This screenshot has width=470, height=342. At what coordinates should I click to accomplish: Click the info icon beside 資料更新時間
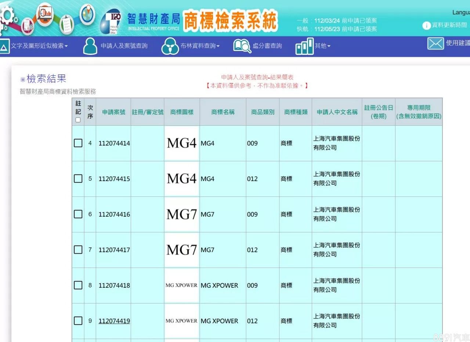click(426, 26)
